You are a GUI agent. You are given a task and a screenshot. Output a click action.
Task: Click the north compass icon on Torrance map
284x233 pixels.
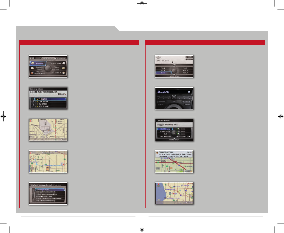[31, 121]
